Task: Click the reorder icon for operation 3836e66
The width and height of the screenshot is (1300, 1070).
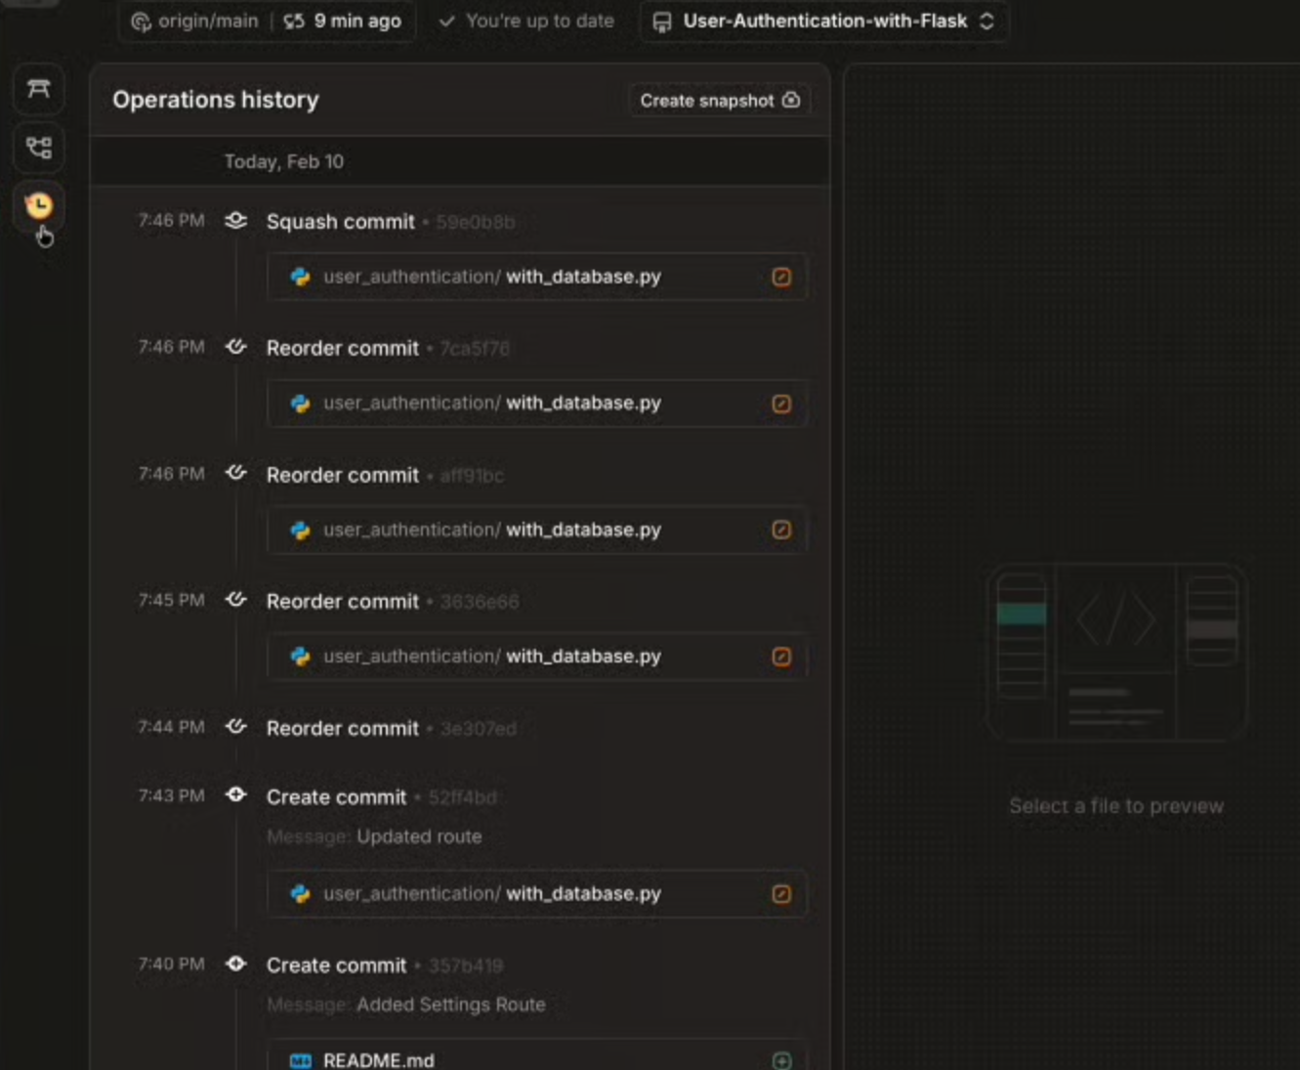Action: [x=235, y=600]
